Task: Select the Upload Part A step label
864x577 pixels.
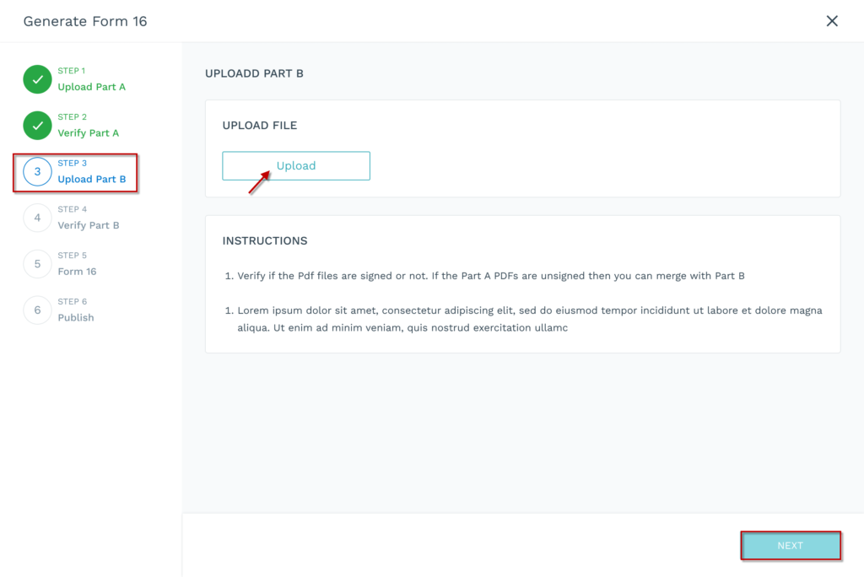Action: [91, 86]
